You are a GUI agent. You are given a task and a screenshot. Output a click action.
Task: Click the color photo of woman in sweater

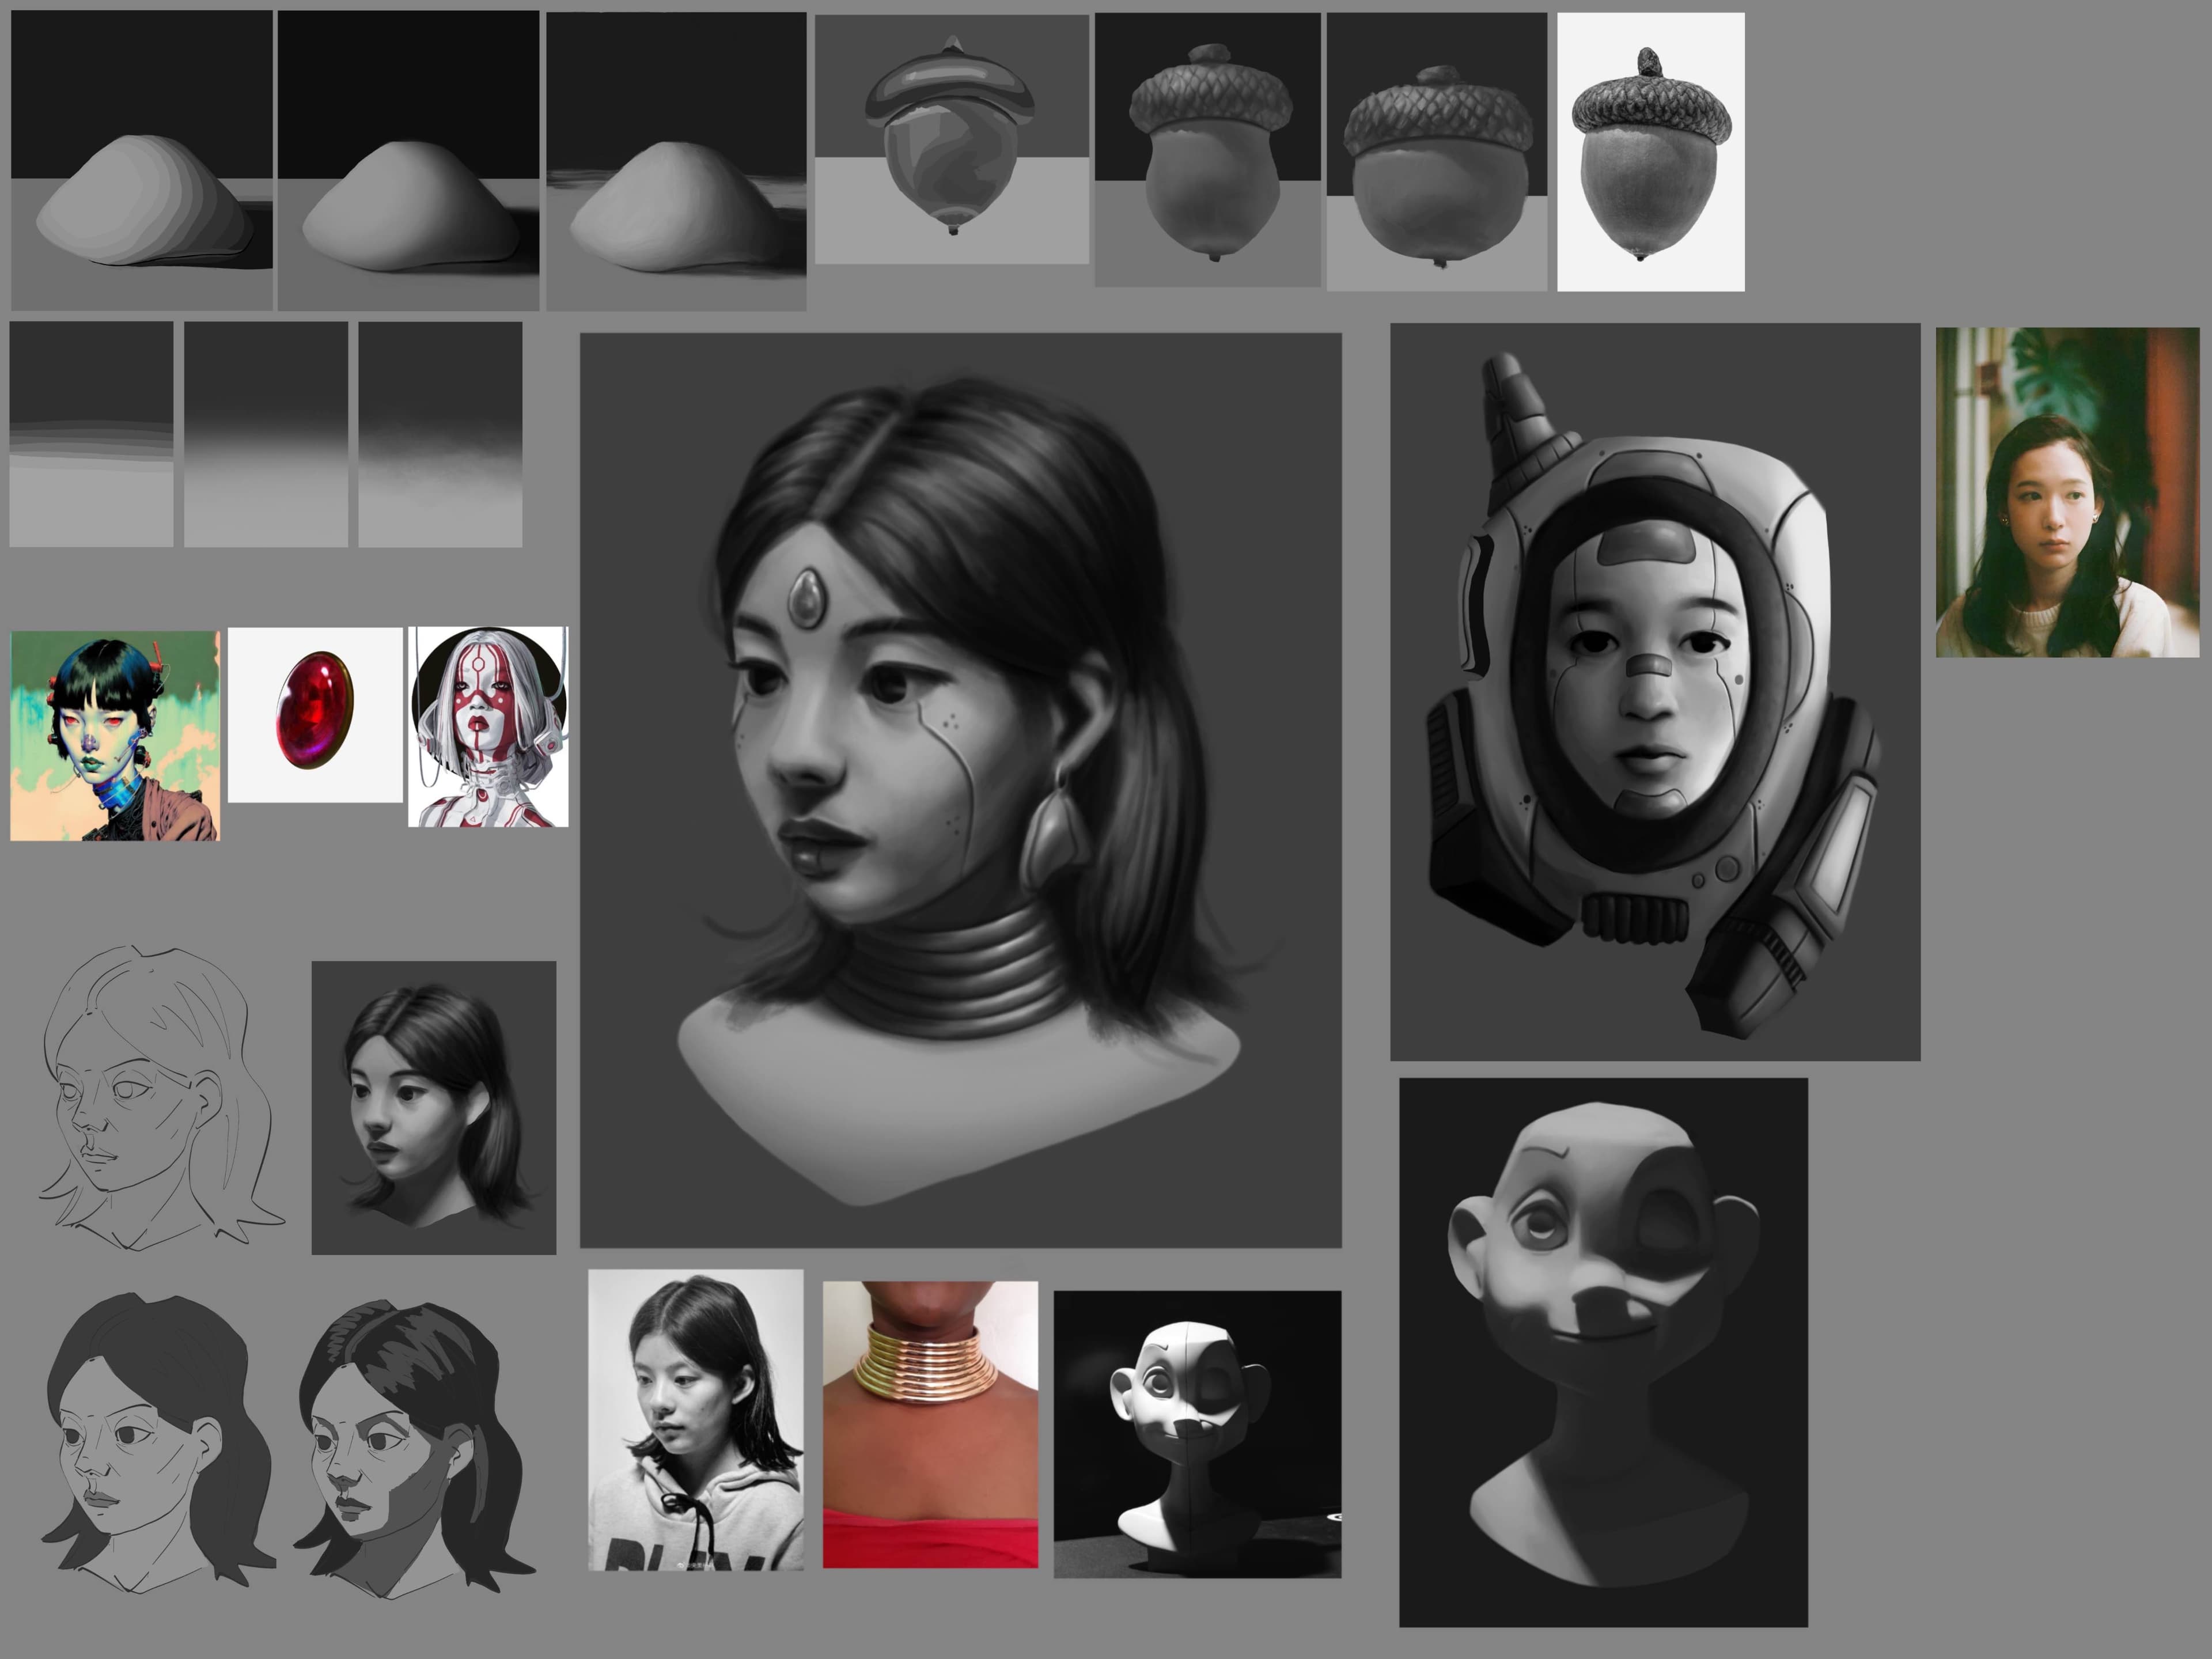[x=2066, y=492]
